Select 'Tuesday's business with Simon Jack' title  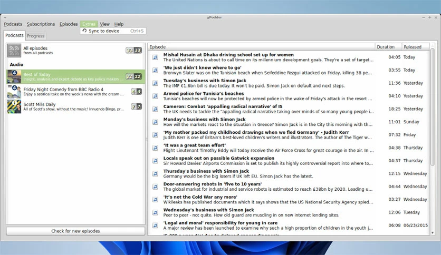point(205,81)
